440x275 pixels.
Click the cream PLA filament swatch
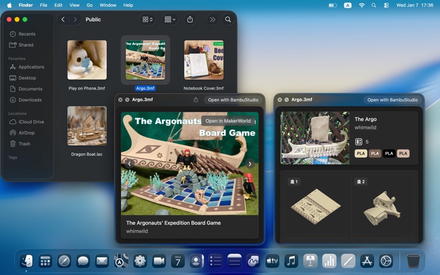[361, 153]
